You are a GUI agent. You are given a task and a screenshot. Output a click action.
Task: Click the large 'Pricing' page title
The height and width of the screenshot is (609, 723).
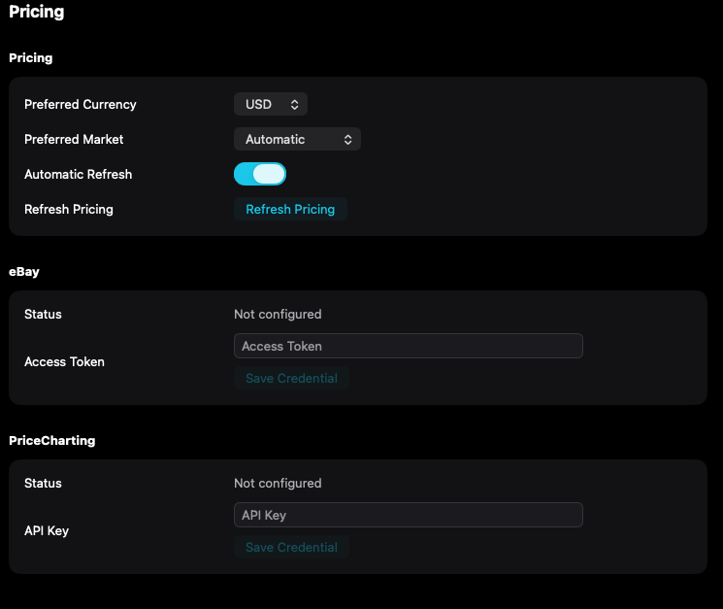pos(37,12)
